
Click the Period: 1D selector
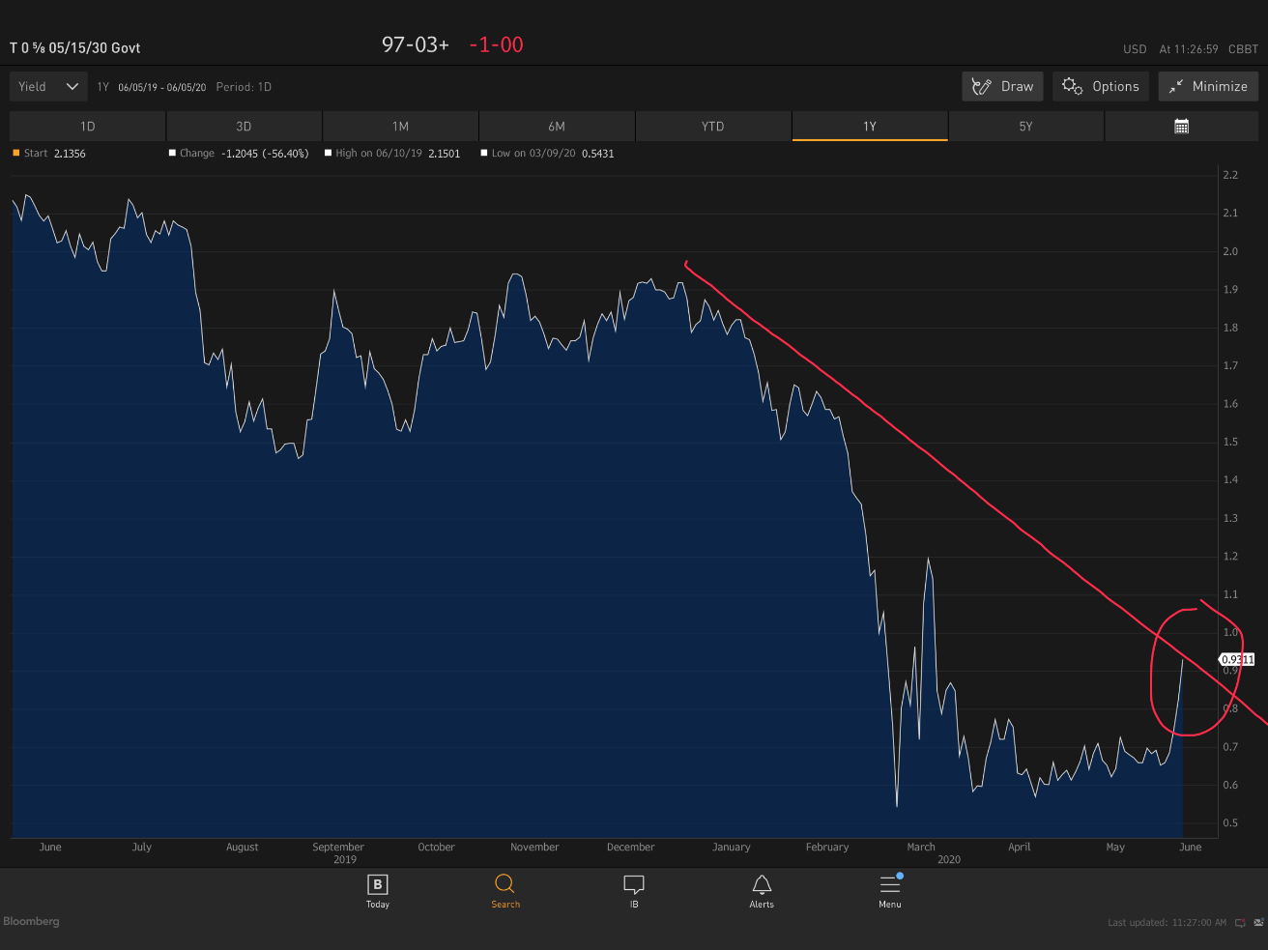point(244,87)
